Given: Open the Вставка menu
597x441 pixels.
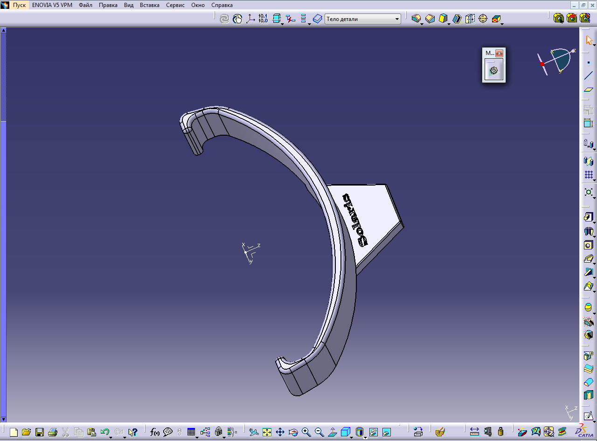Looking at the screenshot, I should [x=149, y=5].
